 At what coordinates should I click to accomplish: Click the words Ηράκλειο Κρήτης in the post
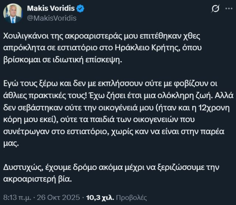coord(154,48)
